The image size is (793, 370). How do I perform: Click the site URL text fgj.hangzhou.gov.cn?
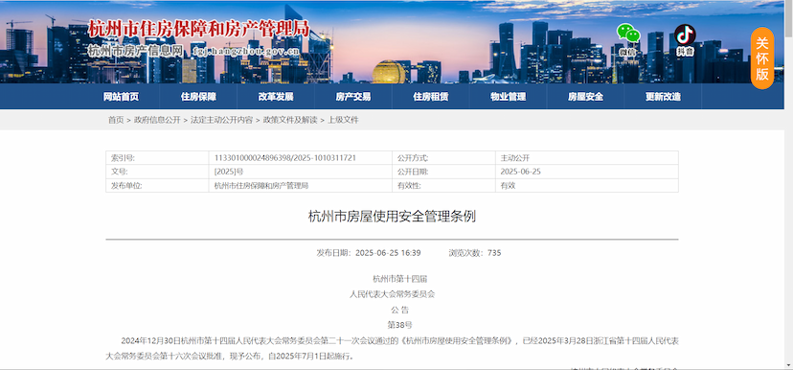pyautogui.click(x=246, y=51)
